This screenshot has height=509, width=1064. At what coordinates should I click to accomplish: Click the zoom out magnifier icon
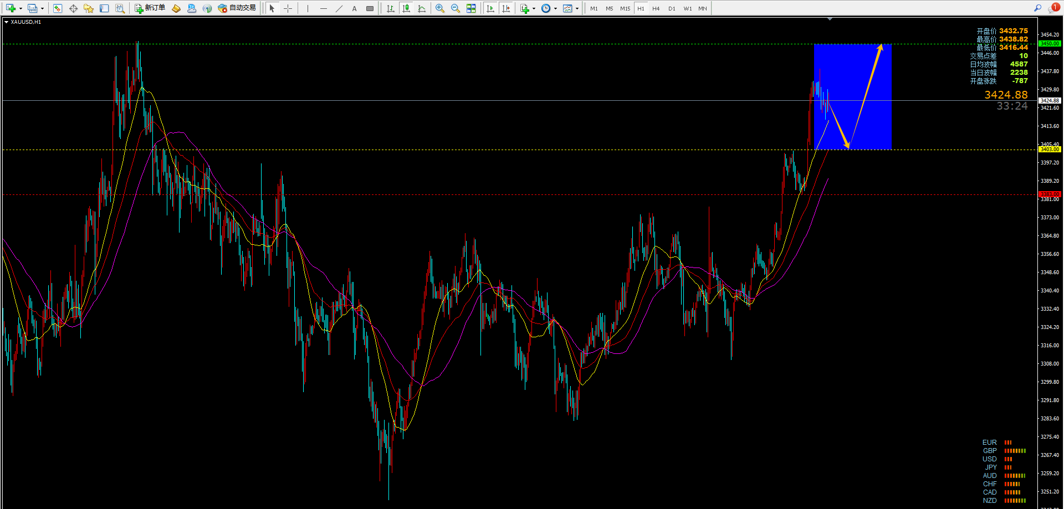coord(455,8)
